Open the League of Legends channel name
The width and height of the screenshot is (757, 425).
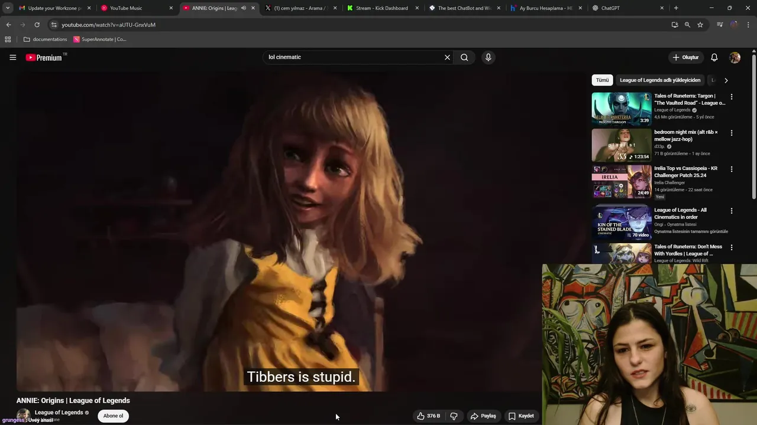[x=59, y=413]
